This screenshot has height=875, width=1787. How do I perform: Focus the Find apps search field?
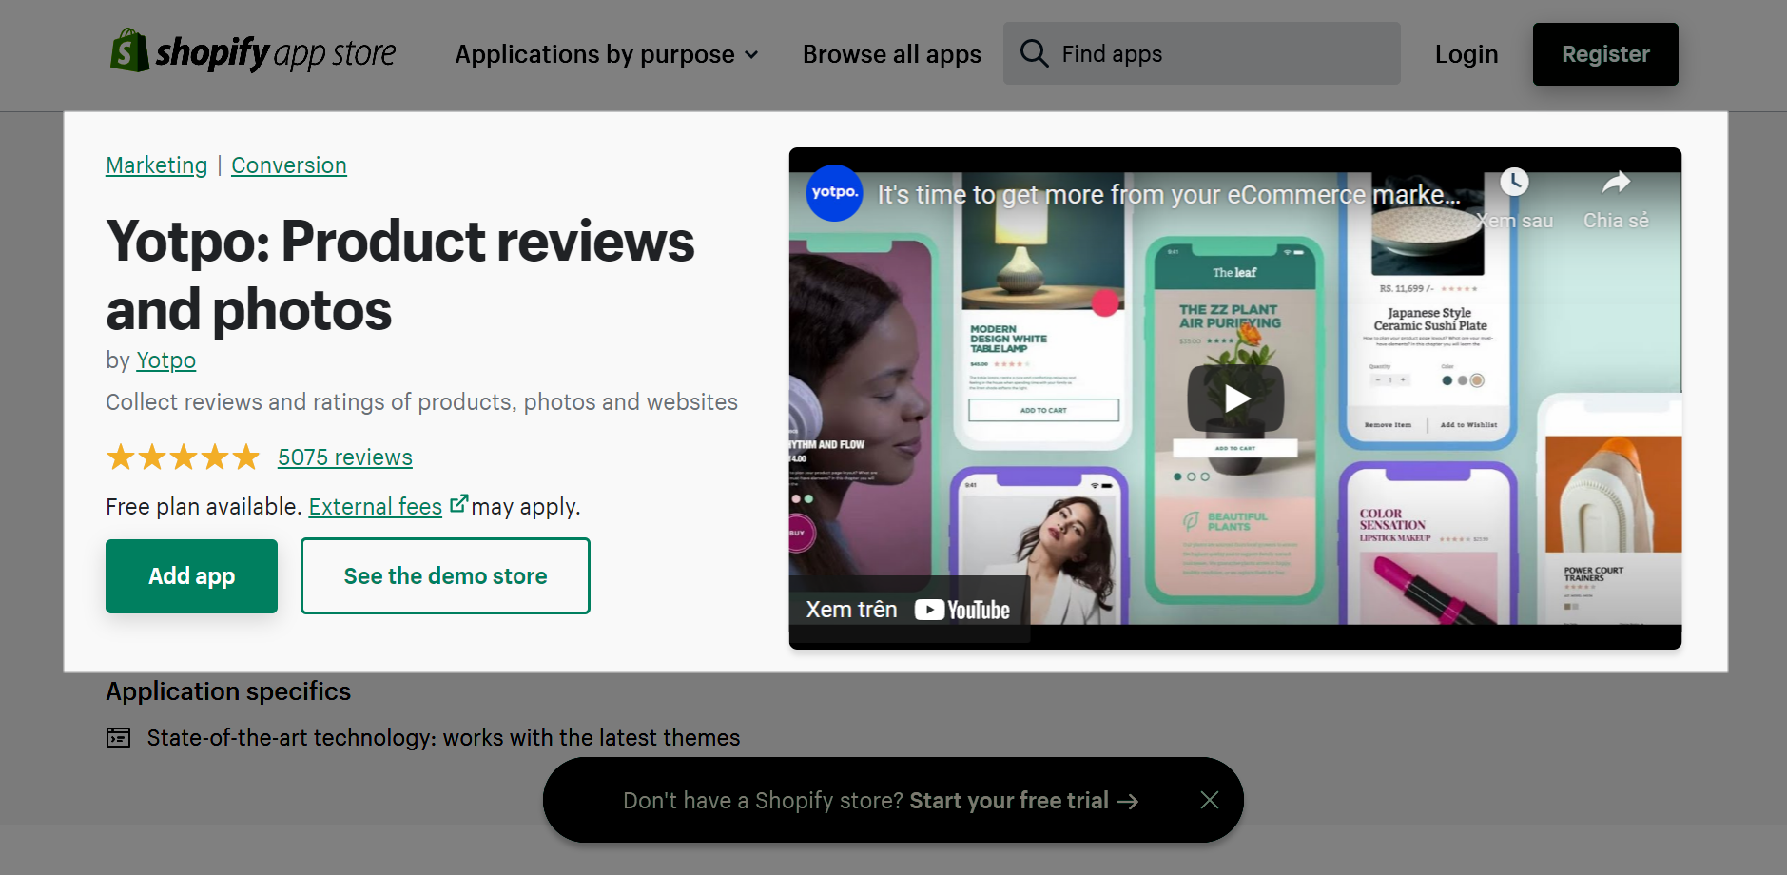pyautogui.click(x=1202, y=53)
